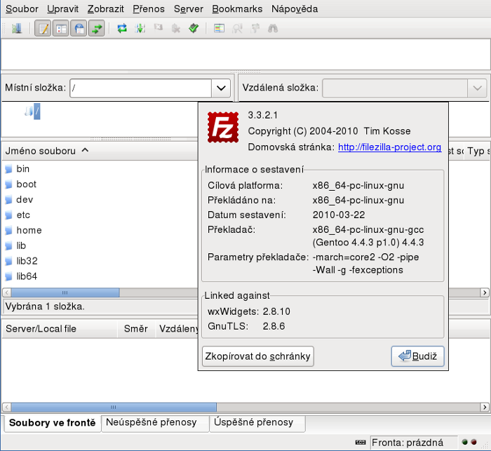
Task: Click the Směr column header
Action: (x=136, y=329)
